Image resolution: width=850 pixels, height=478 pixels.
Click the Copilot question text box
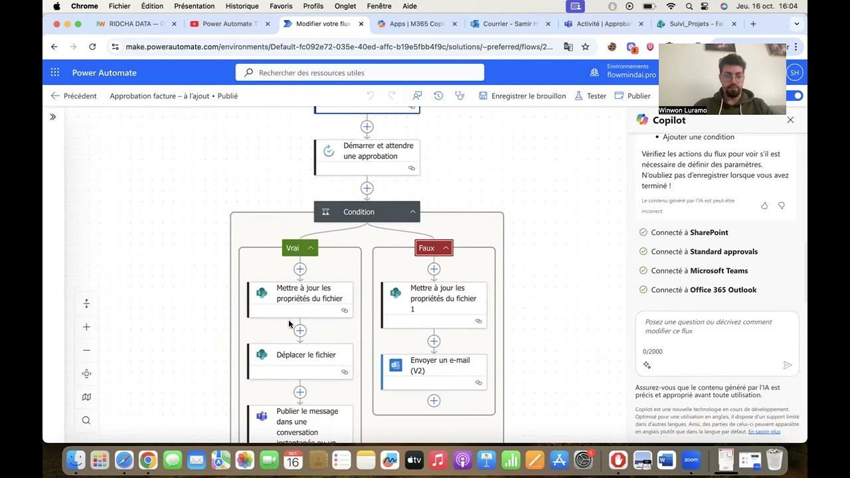point(717,327)
